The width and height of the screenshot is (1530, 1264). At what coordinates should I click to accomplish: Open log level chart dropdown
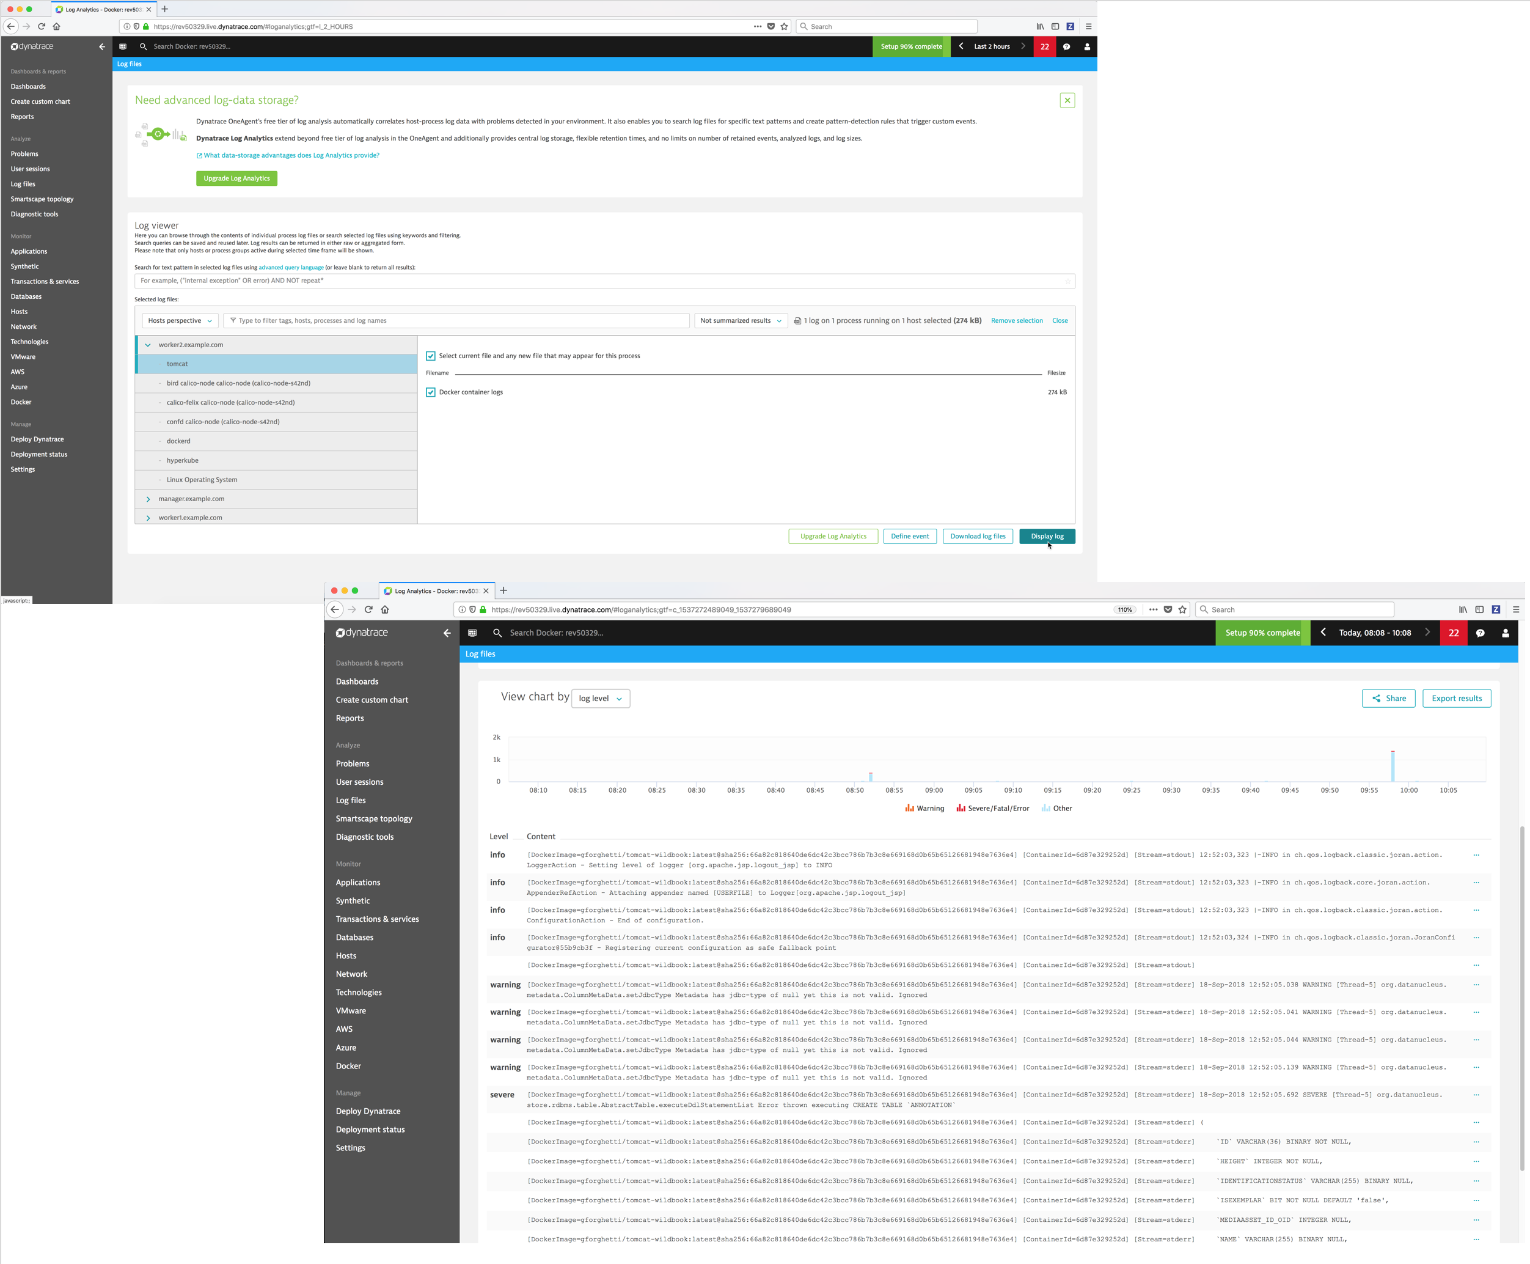tap(601, 698)
